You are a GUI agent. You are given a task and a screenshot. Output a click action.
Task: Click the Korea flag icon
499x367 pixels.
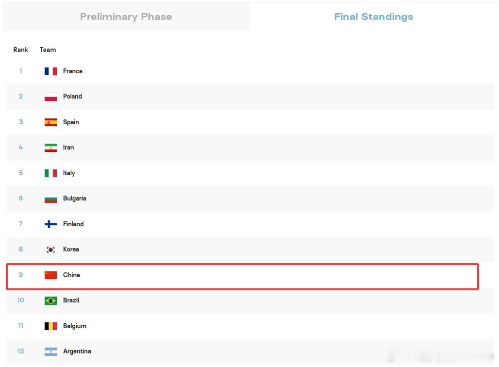[50, 250]
